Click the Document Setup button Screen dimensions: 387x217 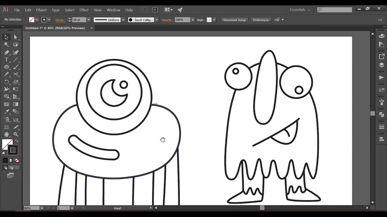click(235, 20)
